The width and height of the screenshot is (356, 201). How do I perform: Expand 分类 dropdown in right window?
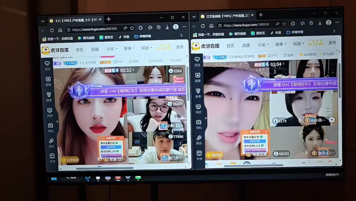tap(263, 45)
